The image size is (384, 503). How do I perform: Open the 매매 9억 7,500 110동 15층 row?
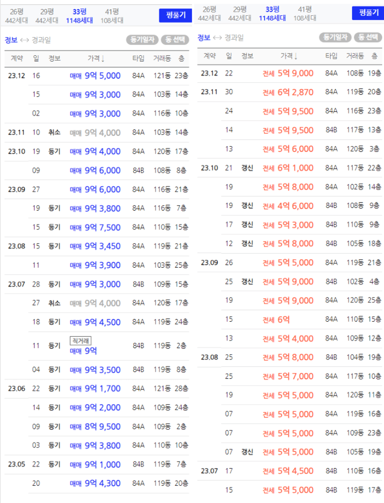pos(109,227)
